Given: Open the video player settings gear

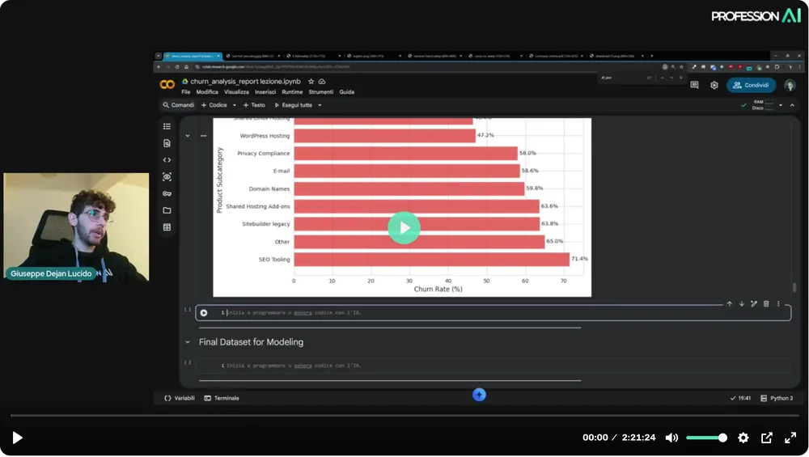Looking at the screenshot, I should tap(743, 438).
